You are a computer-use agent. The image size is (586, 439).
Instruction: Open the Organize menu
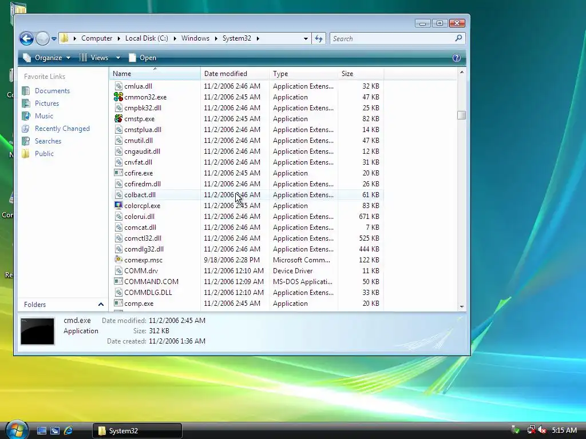tap(47, 58)
